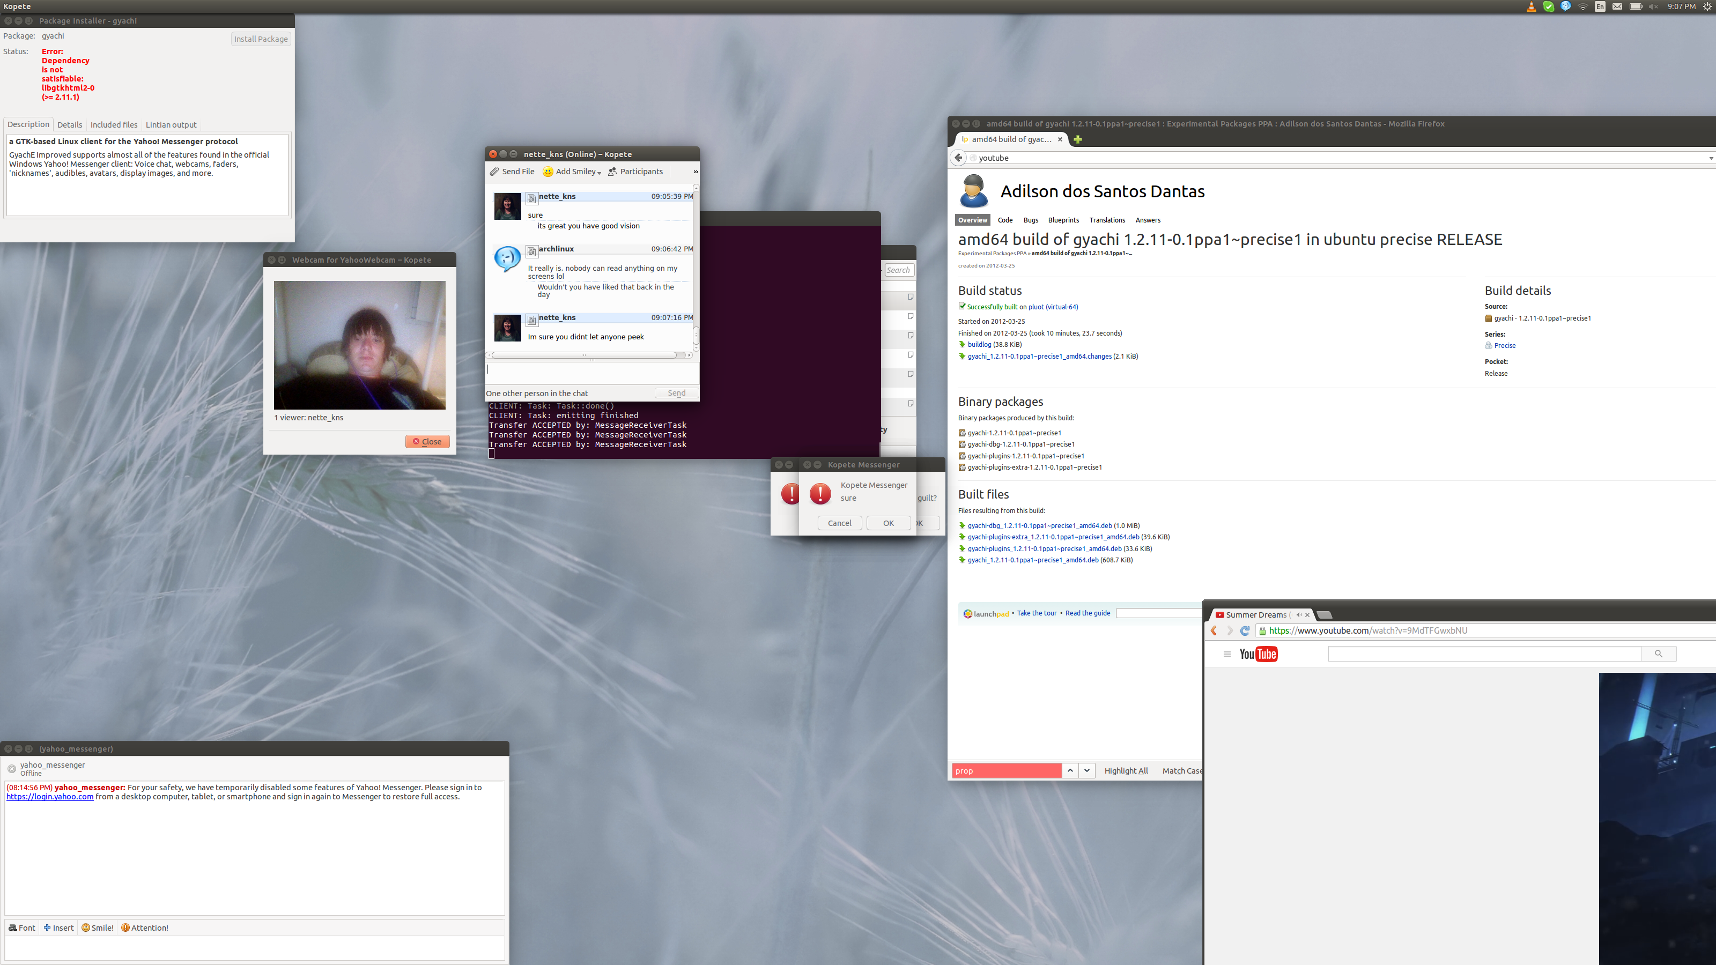Screen dimensions: 1716x965
Task: Click the YouTube search magnifier button
Action: click(x=1659, y=654)
